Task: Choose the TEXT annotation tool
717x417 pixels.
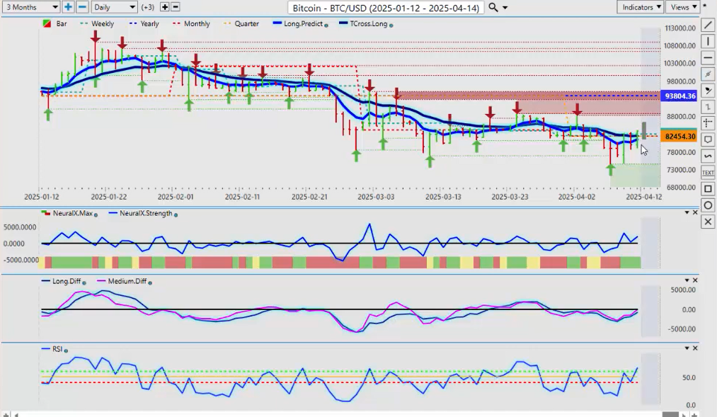Action: [708, 172]
